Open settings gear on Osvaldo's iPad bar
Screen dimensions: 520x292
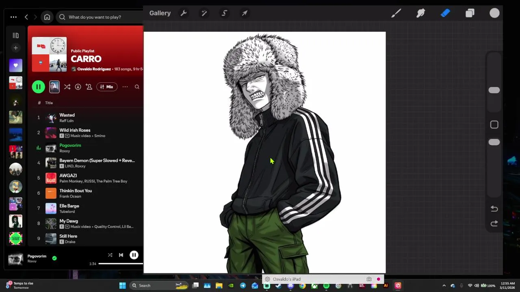267,279
